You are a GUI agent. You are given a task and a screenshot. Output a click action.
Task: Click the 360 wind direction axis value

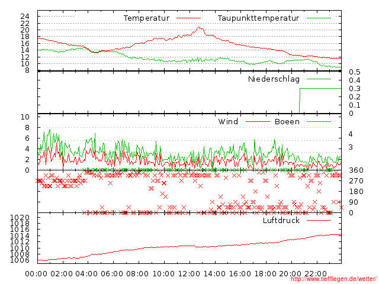(x=356, y=170)
